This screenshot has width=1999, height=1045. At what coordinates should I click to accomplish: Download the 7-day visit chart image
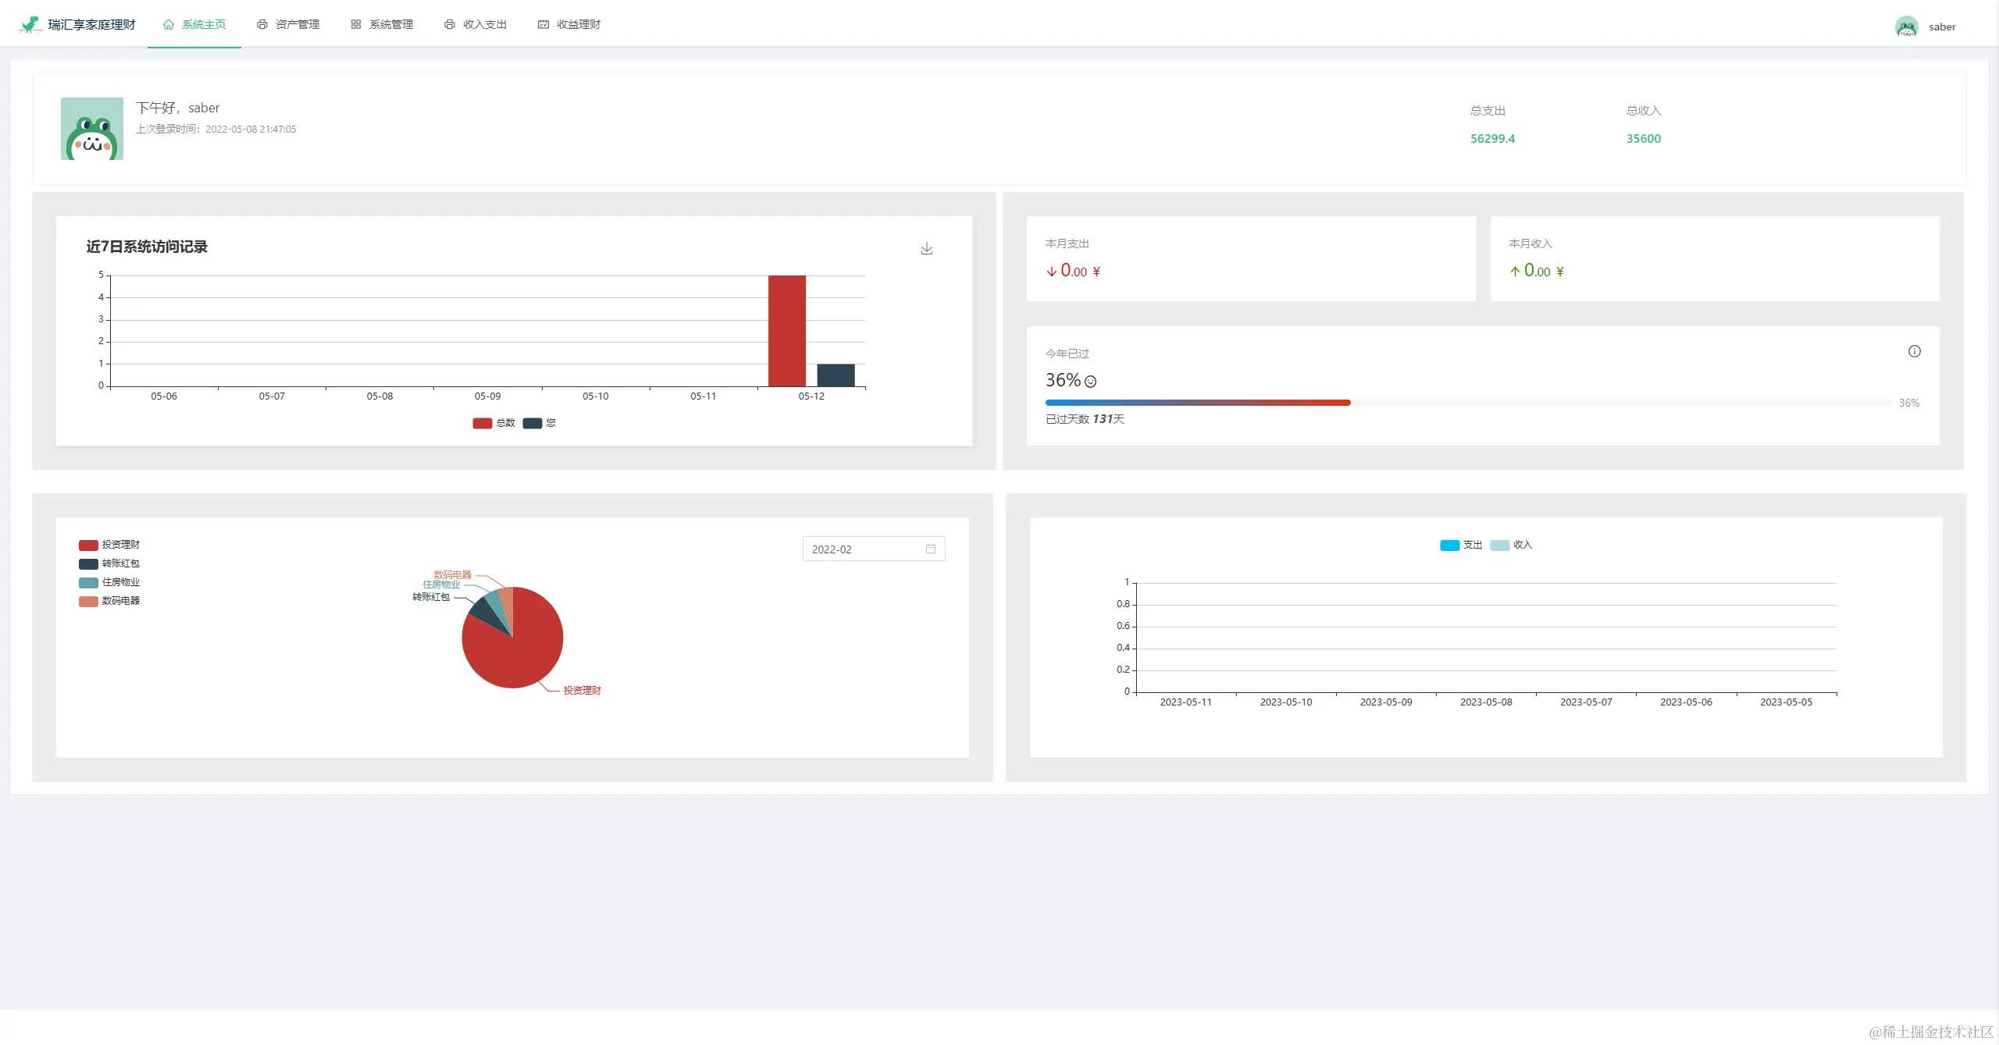coord(926,248)
